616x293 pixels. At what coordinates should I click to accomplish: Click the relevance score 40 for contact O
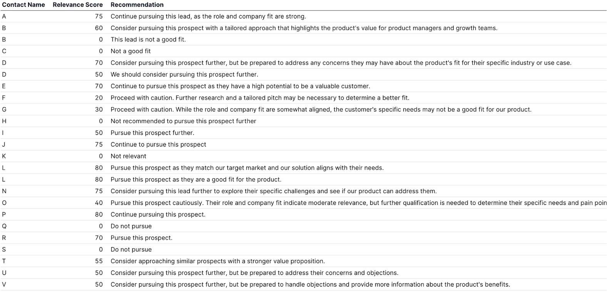(99, 203)
